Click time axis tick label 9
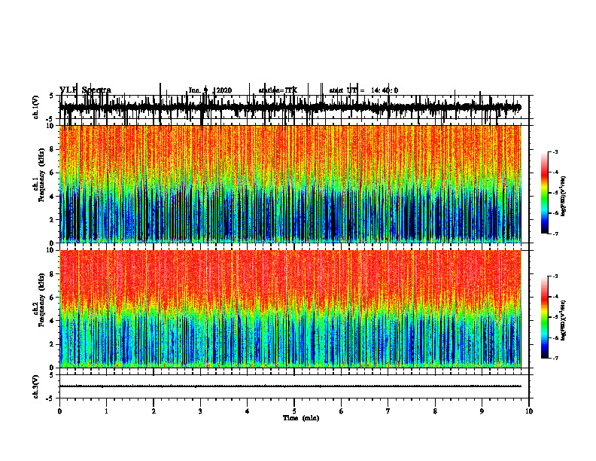The image size is (596, 461). pos(482,411)
